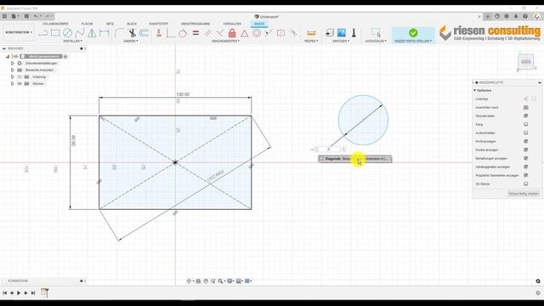The width and height of the screenshot is (544, 306).
Task: Click the Skizze fertig stellen palette button
Action: point(524,194)
